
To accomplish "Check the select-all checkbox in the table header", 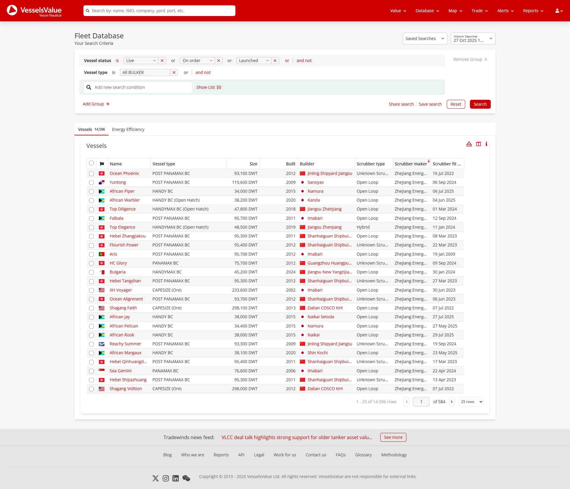I will (91, 163).
